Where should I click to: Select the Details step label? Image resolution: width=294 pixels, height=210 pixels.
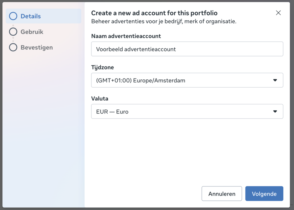click(31, 16)
